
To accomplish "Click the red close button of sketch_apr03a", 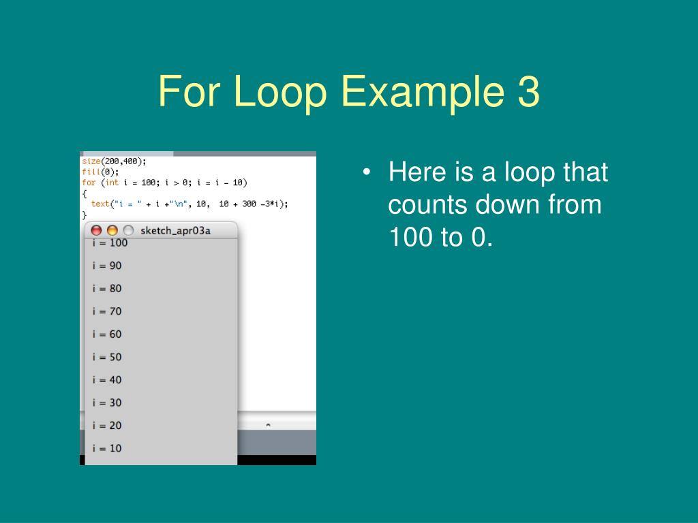I will (x=96, y=230).
